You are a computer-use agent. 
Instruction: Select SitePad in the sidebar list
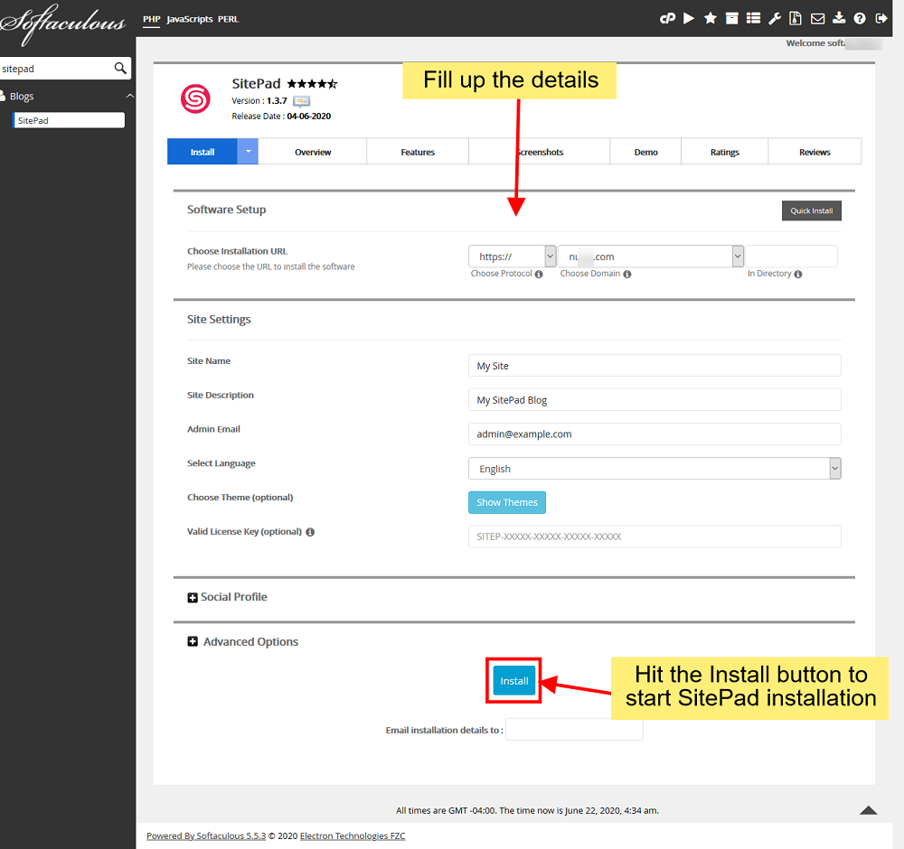click(69, 120)
